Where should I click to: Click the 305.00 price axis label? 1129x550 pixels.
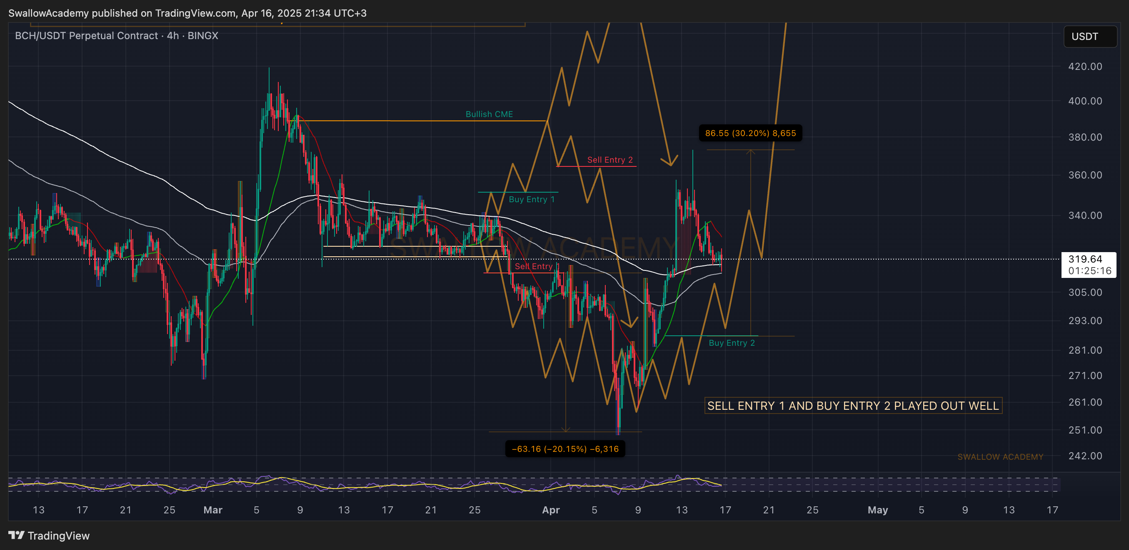(x=1085, y=292)
